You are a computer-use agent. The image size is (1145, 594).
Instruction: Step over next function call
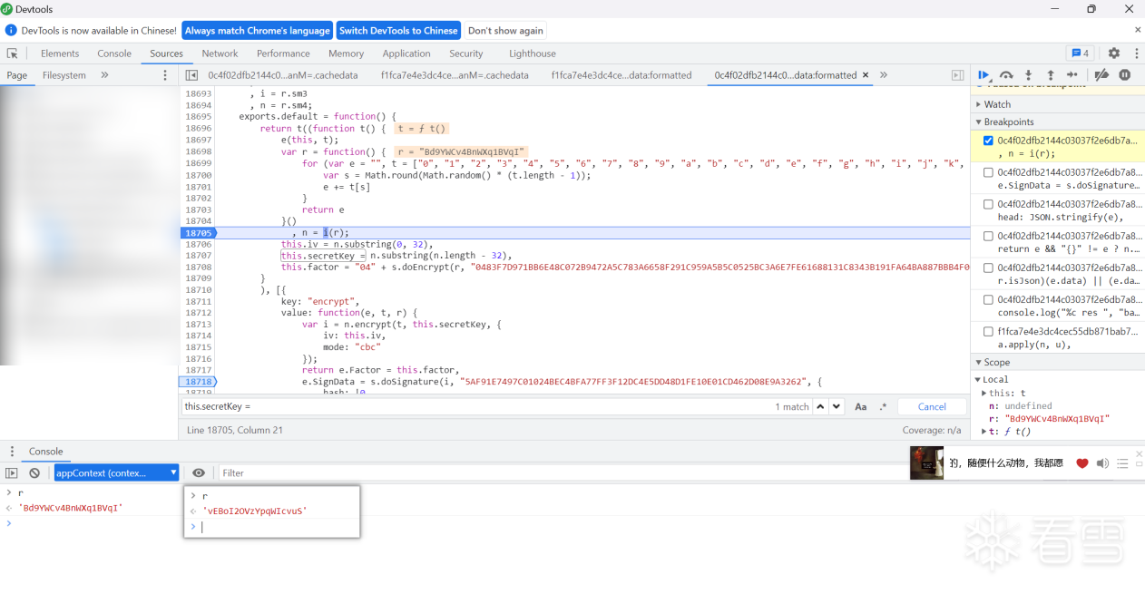(x=1006, y=75)
